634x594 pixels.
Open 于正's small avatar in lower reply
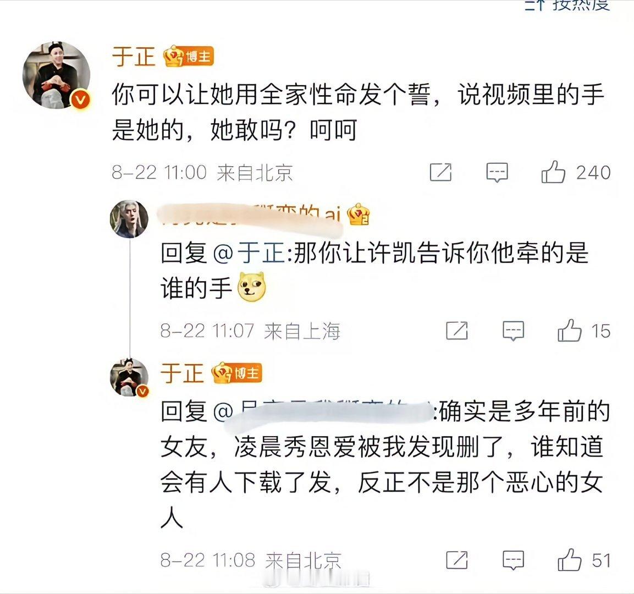[129, 377]
